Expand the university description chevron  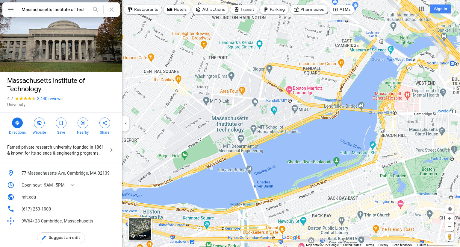click(x=111, y=150)
